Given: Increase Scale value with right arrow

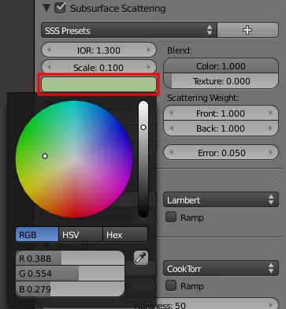Looking at the screenshot, I should pyautogui.click(x=149, y=67).
